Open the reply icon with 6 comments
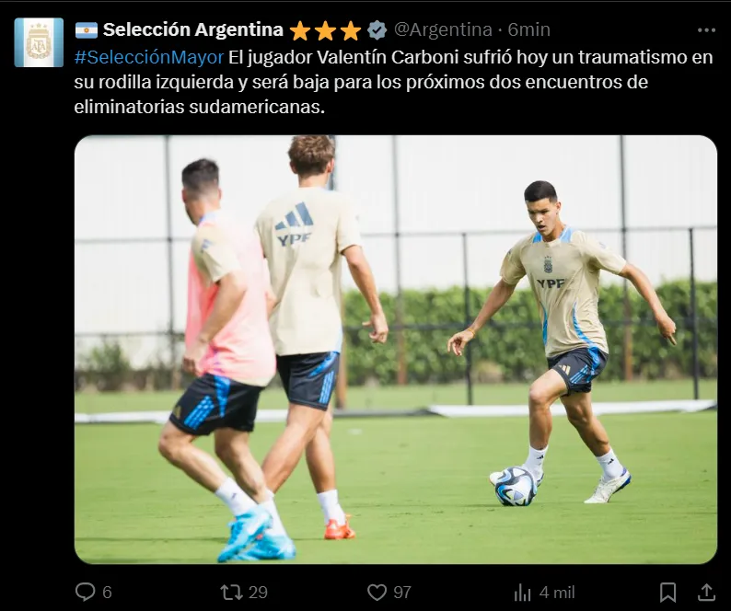 pyautogui.click(x=86, y=592)
